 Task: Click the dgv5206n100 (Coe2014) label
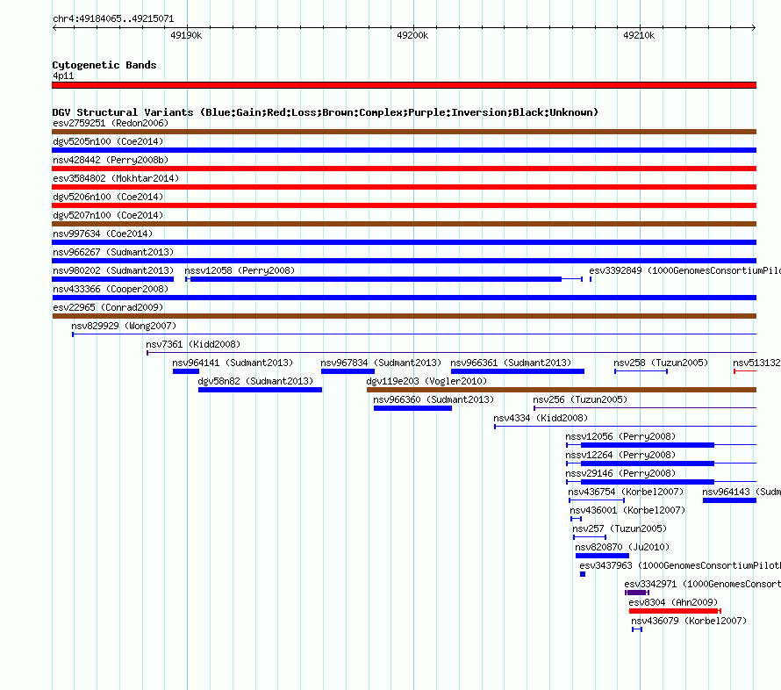tap(108, 197)
